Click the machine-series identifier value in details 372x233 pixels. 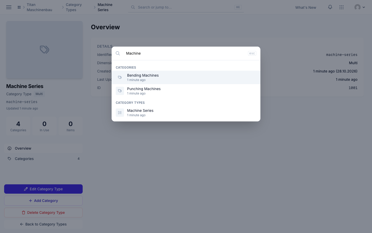pyautogui.click(x=342, y=55)
